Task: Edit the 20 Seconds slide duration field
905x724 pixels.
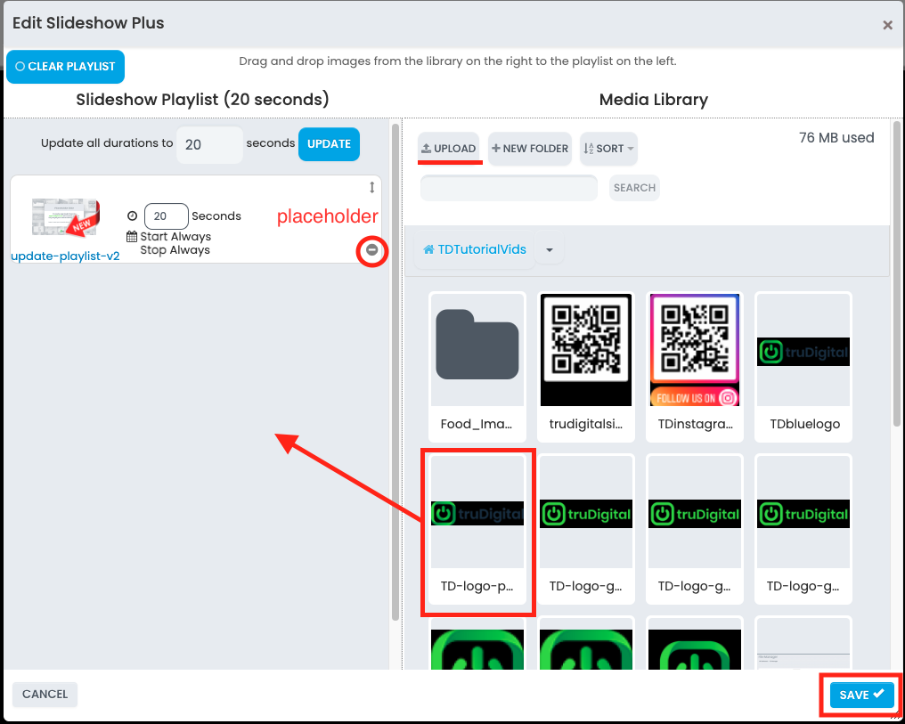Action: point(166,216)
